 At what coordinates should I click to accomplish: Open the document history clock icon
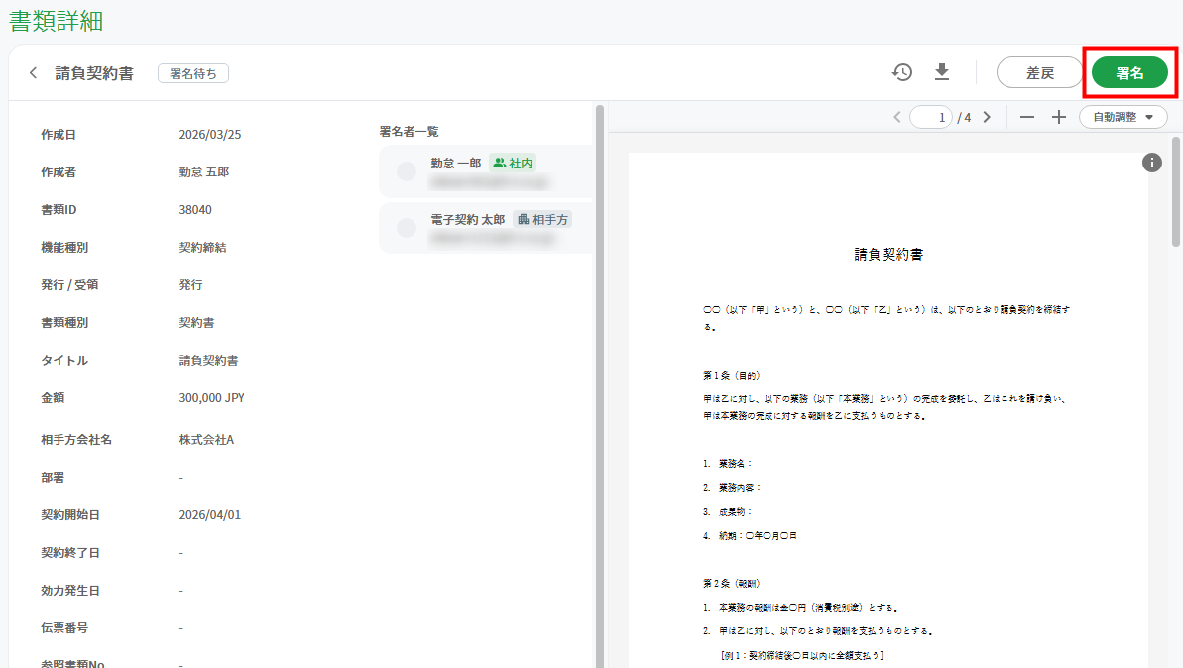(902, 72)
